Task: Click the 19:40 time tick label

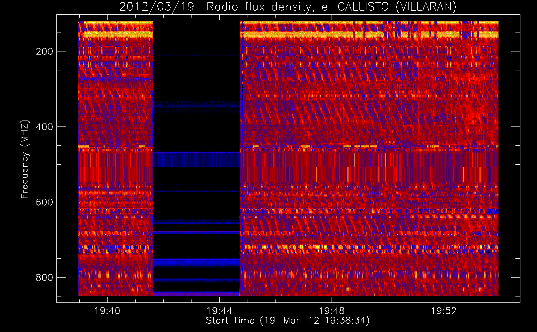Action: coord(107,311)
